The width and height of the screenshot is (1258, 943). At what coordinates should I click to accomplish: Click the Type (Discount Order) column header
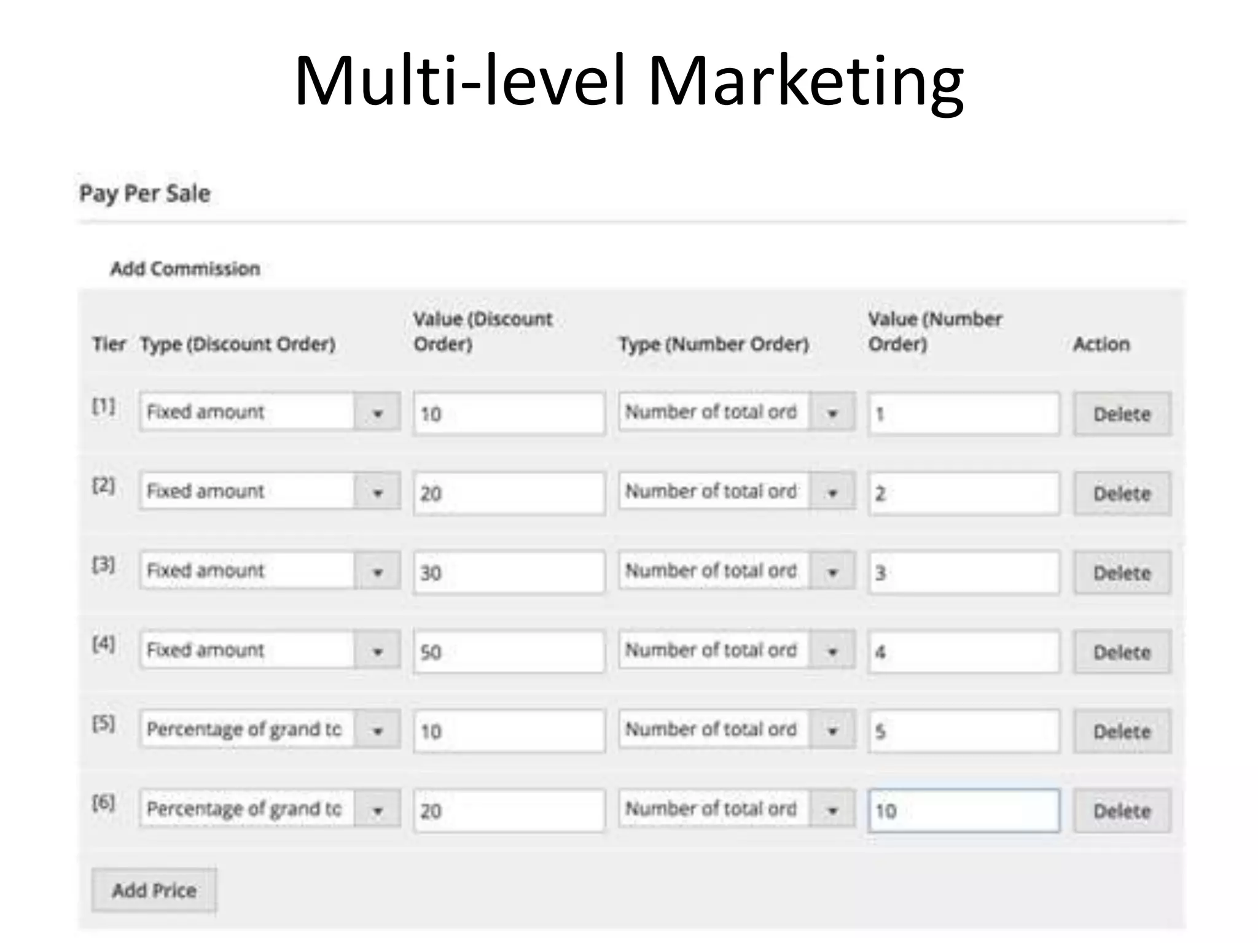point(238,344)
